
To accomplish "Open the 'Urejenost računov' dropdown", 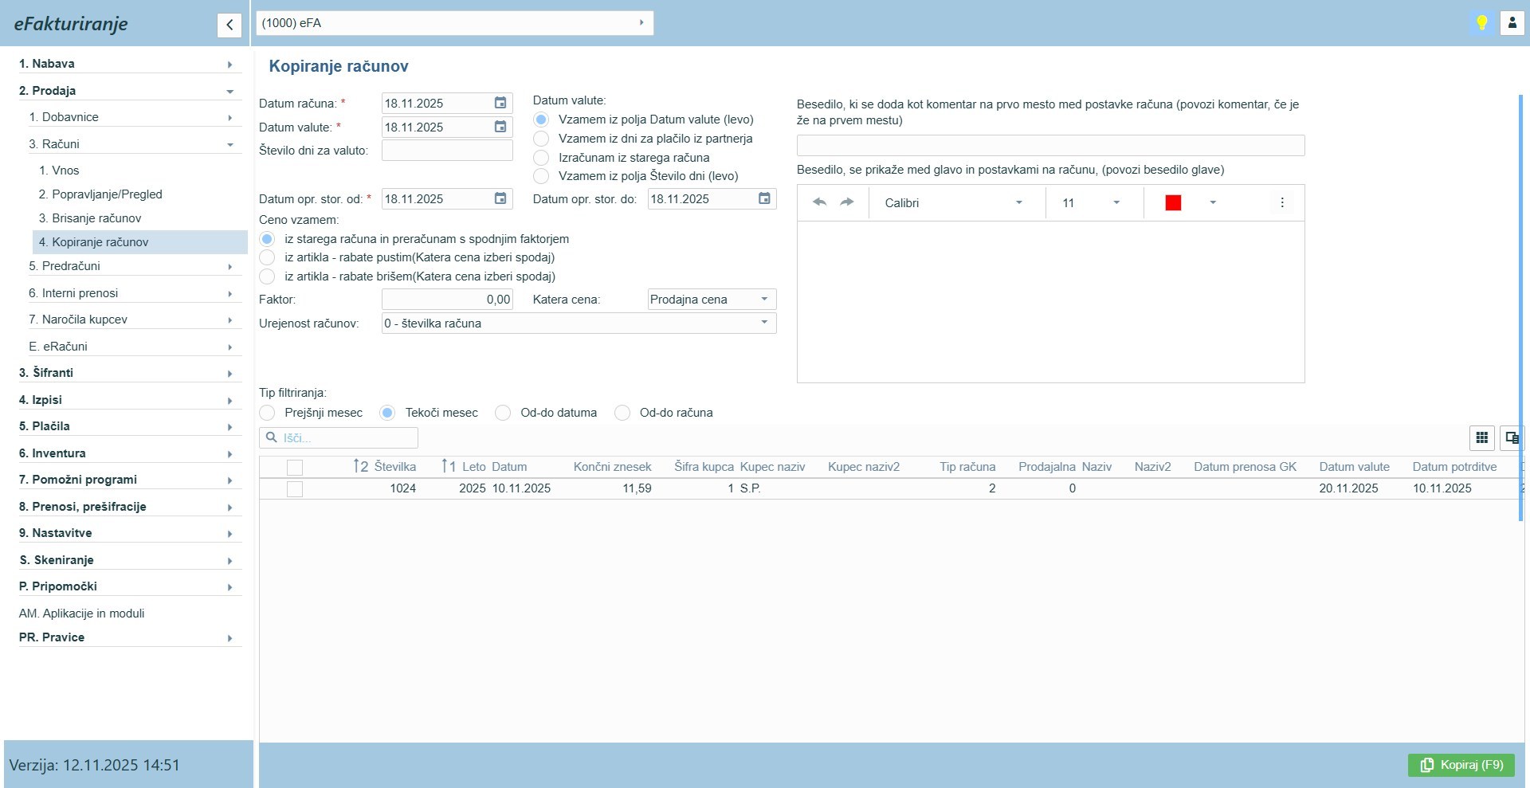I will click(x=764, y=323).
